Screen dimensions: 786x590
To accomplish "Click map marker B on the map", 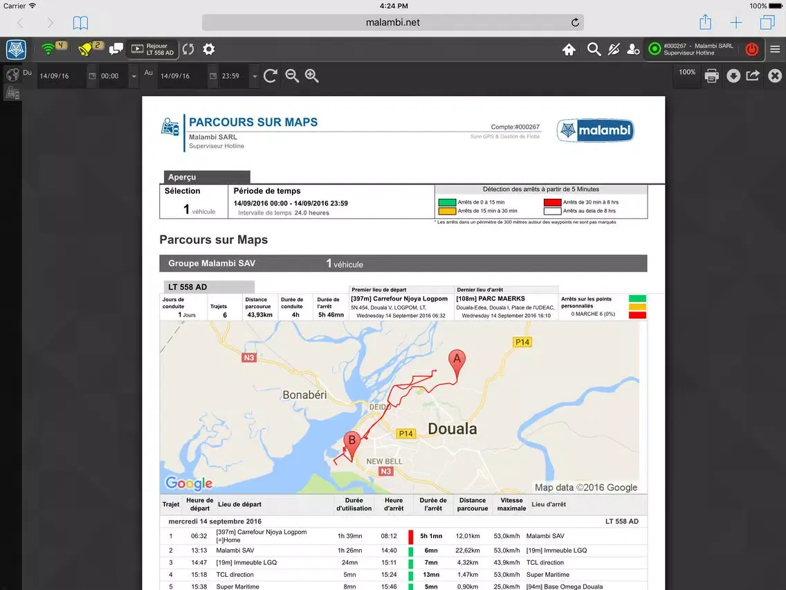I will pyautogui.click(x=352, y=446).
